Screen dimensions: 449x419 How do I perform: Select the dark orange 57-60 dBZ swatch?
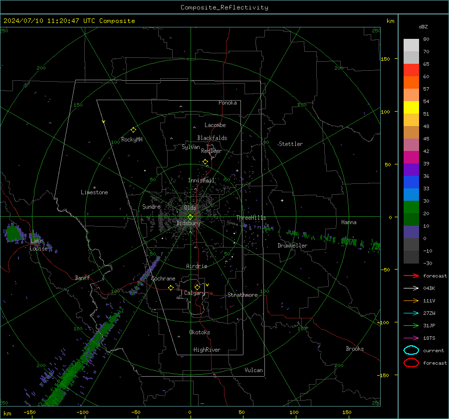click(411, 83)
